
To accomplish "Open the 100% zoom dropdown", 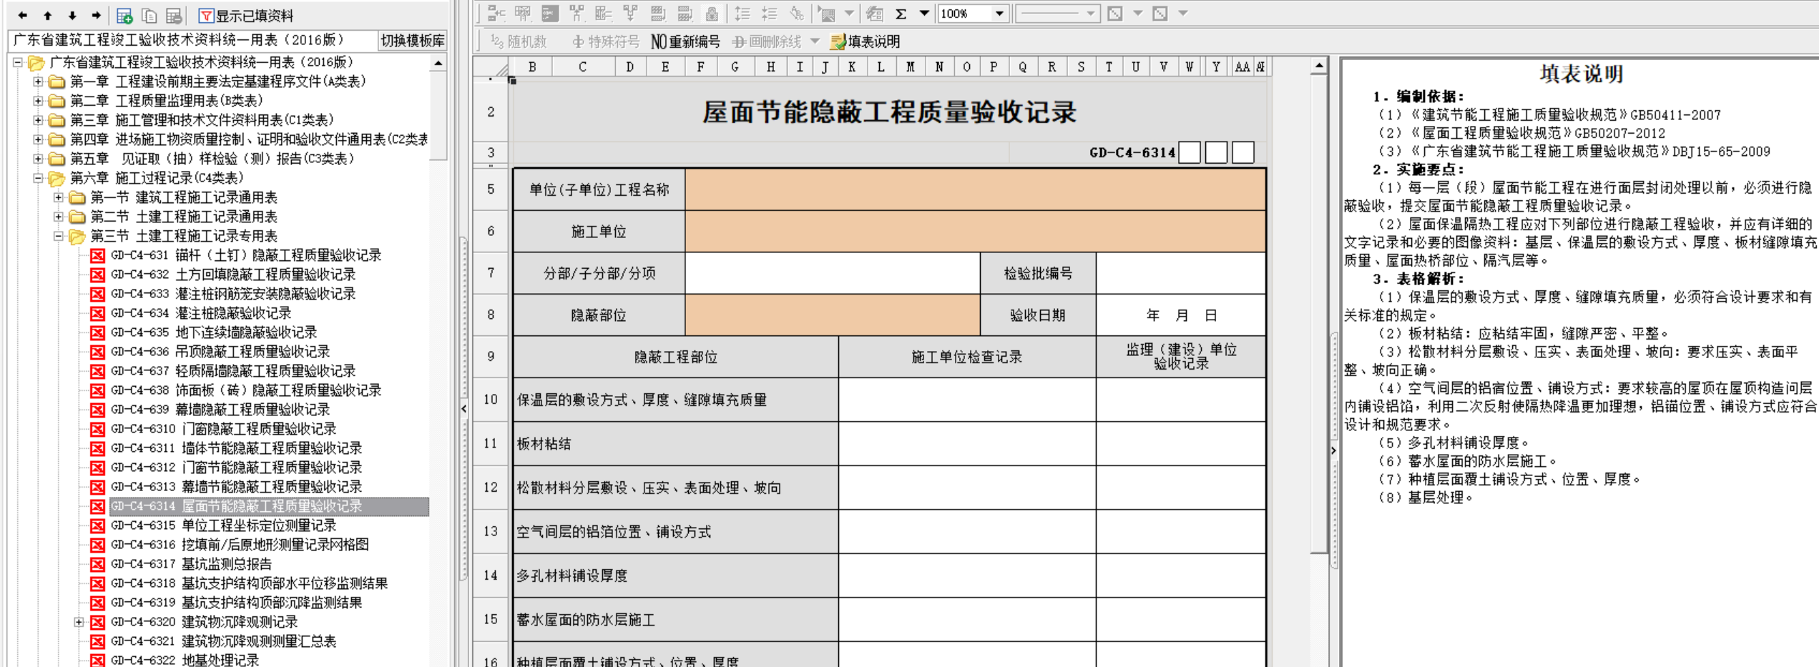I will point(999,14).
